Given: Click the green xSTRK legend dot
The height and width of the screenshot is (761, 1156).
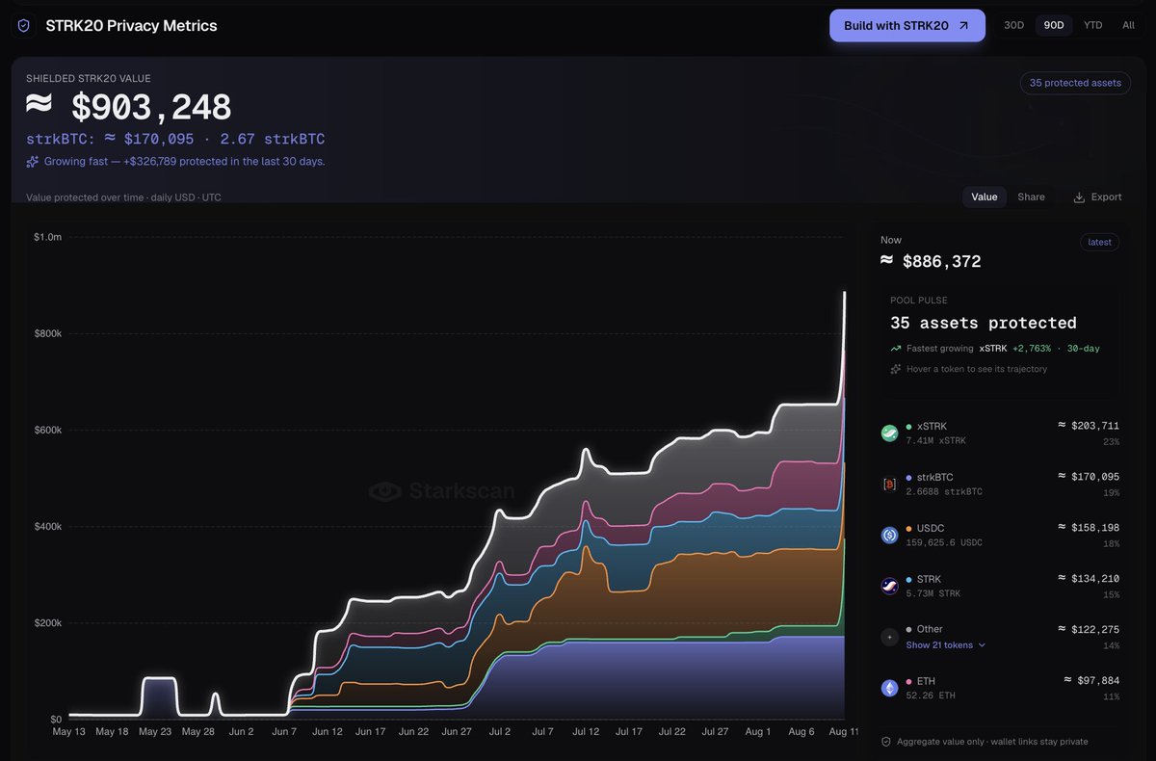Looking at the screenshot, I should click(x=909, y=427).
